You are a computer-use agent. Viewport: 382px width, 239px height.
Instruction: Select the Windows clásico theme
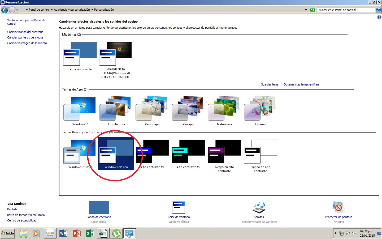(116, 153)
